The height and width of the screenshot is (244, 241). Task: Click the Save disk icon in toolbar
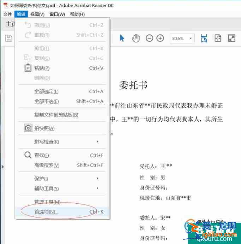[x=8, y=38]
